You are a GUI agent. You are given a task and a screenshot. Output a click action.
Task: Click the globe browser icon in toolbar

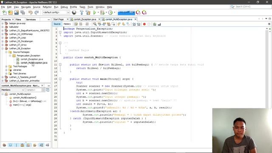pos(74,12)
